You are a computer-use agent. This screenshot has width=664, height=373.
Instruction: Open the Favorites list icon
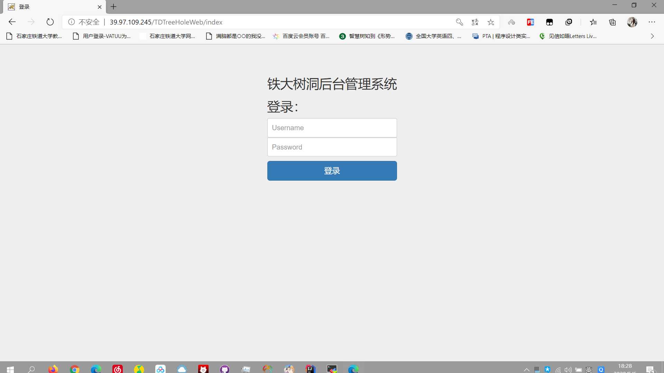coord(593,22)
